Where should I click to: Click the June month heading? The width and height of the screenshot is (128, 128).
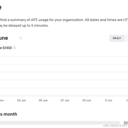click(4, 38)
